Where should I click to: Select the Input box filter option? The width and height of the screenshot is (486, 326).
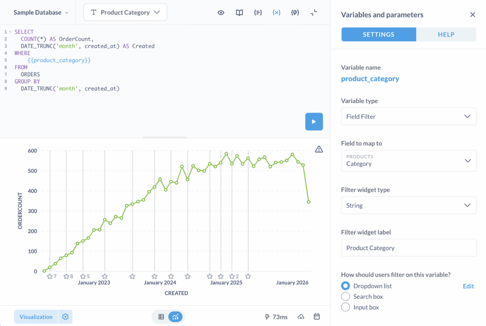pyautogui.click(x=346, y=307)
